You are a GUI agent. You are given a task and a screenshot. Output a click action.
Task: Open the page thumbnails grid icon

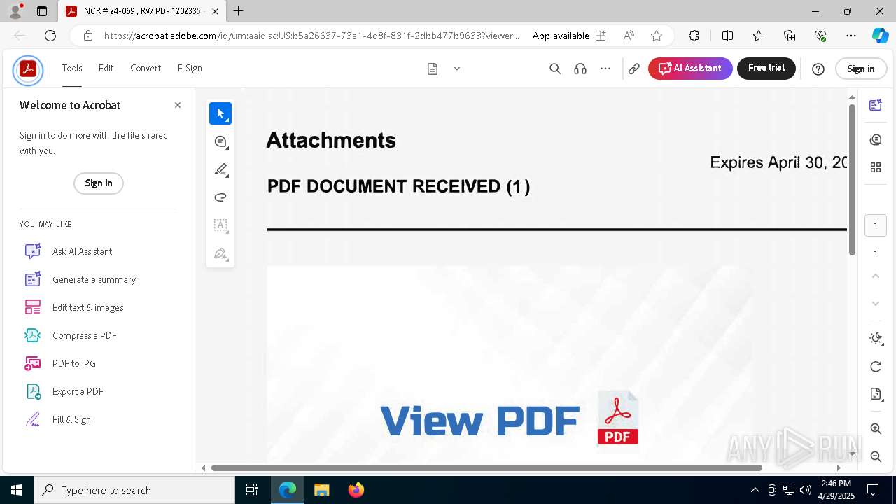tap(875, 167)
